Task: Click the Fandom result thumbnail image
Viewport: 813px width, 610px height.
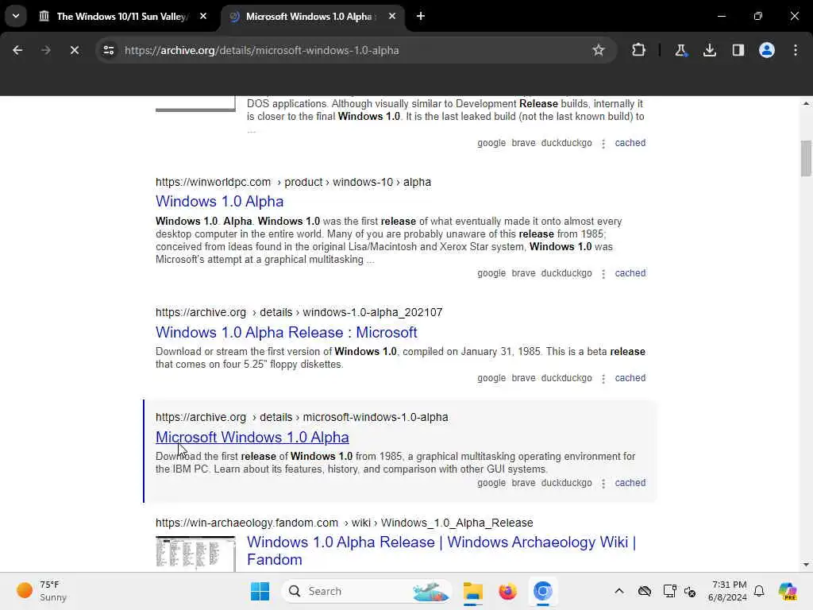Action: tap(195, 554)
